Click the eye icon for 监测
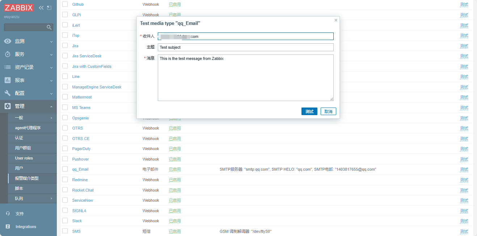Image resolution: width=477 pixels, height=236 pixels. point(8,41)
